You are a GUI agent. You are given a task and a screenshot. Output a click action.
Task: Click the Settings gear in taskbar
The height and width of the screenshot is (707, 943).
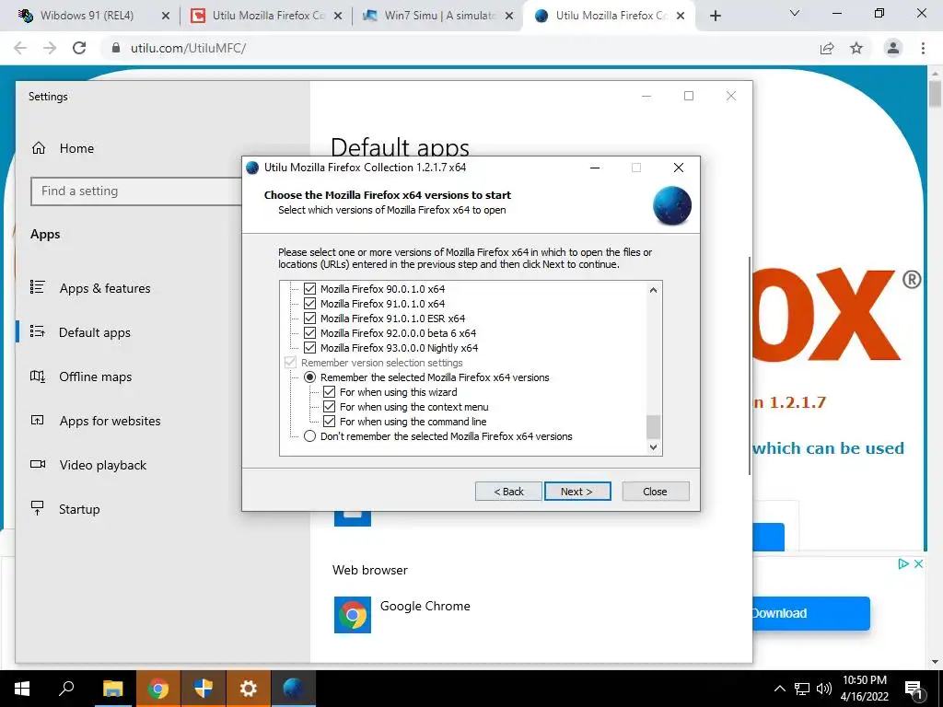click(x=249, y=689)
